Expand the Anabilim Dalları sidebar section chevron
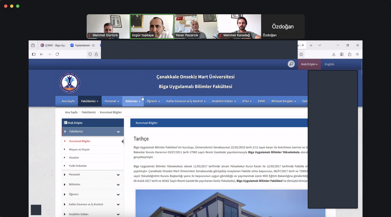The height and width of the screenshot is (217, 391). [x=118, y=214]
